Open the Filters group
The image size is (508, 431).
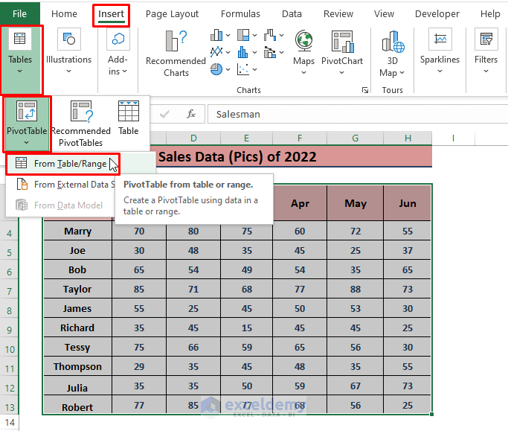(486, 52)
